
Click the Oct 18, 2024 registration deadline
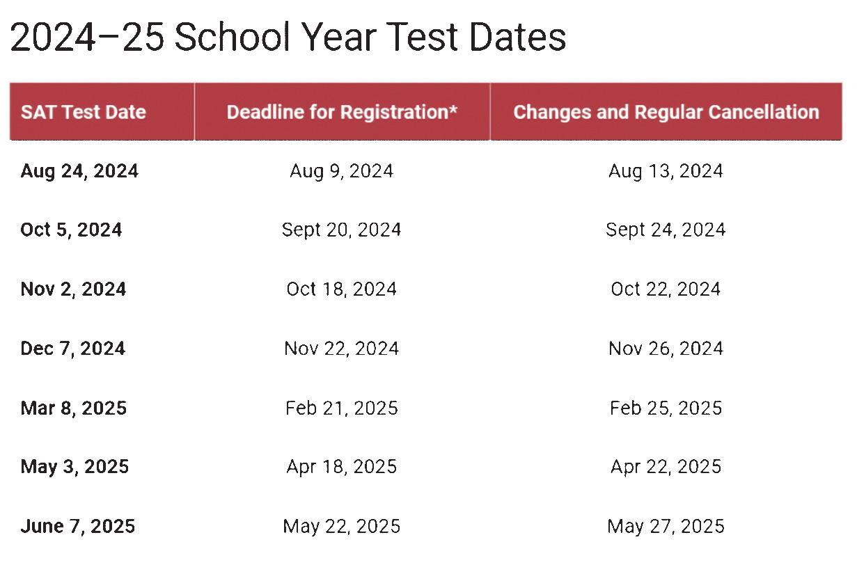tap(342, 289)
